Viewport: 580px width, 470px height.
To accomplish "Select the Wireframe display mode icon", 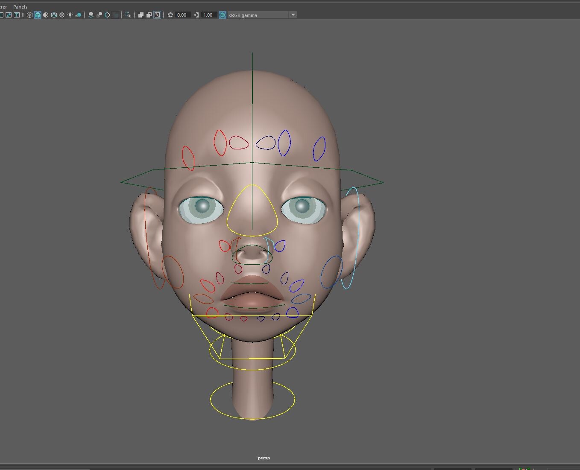I will [x=29, y=15].
